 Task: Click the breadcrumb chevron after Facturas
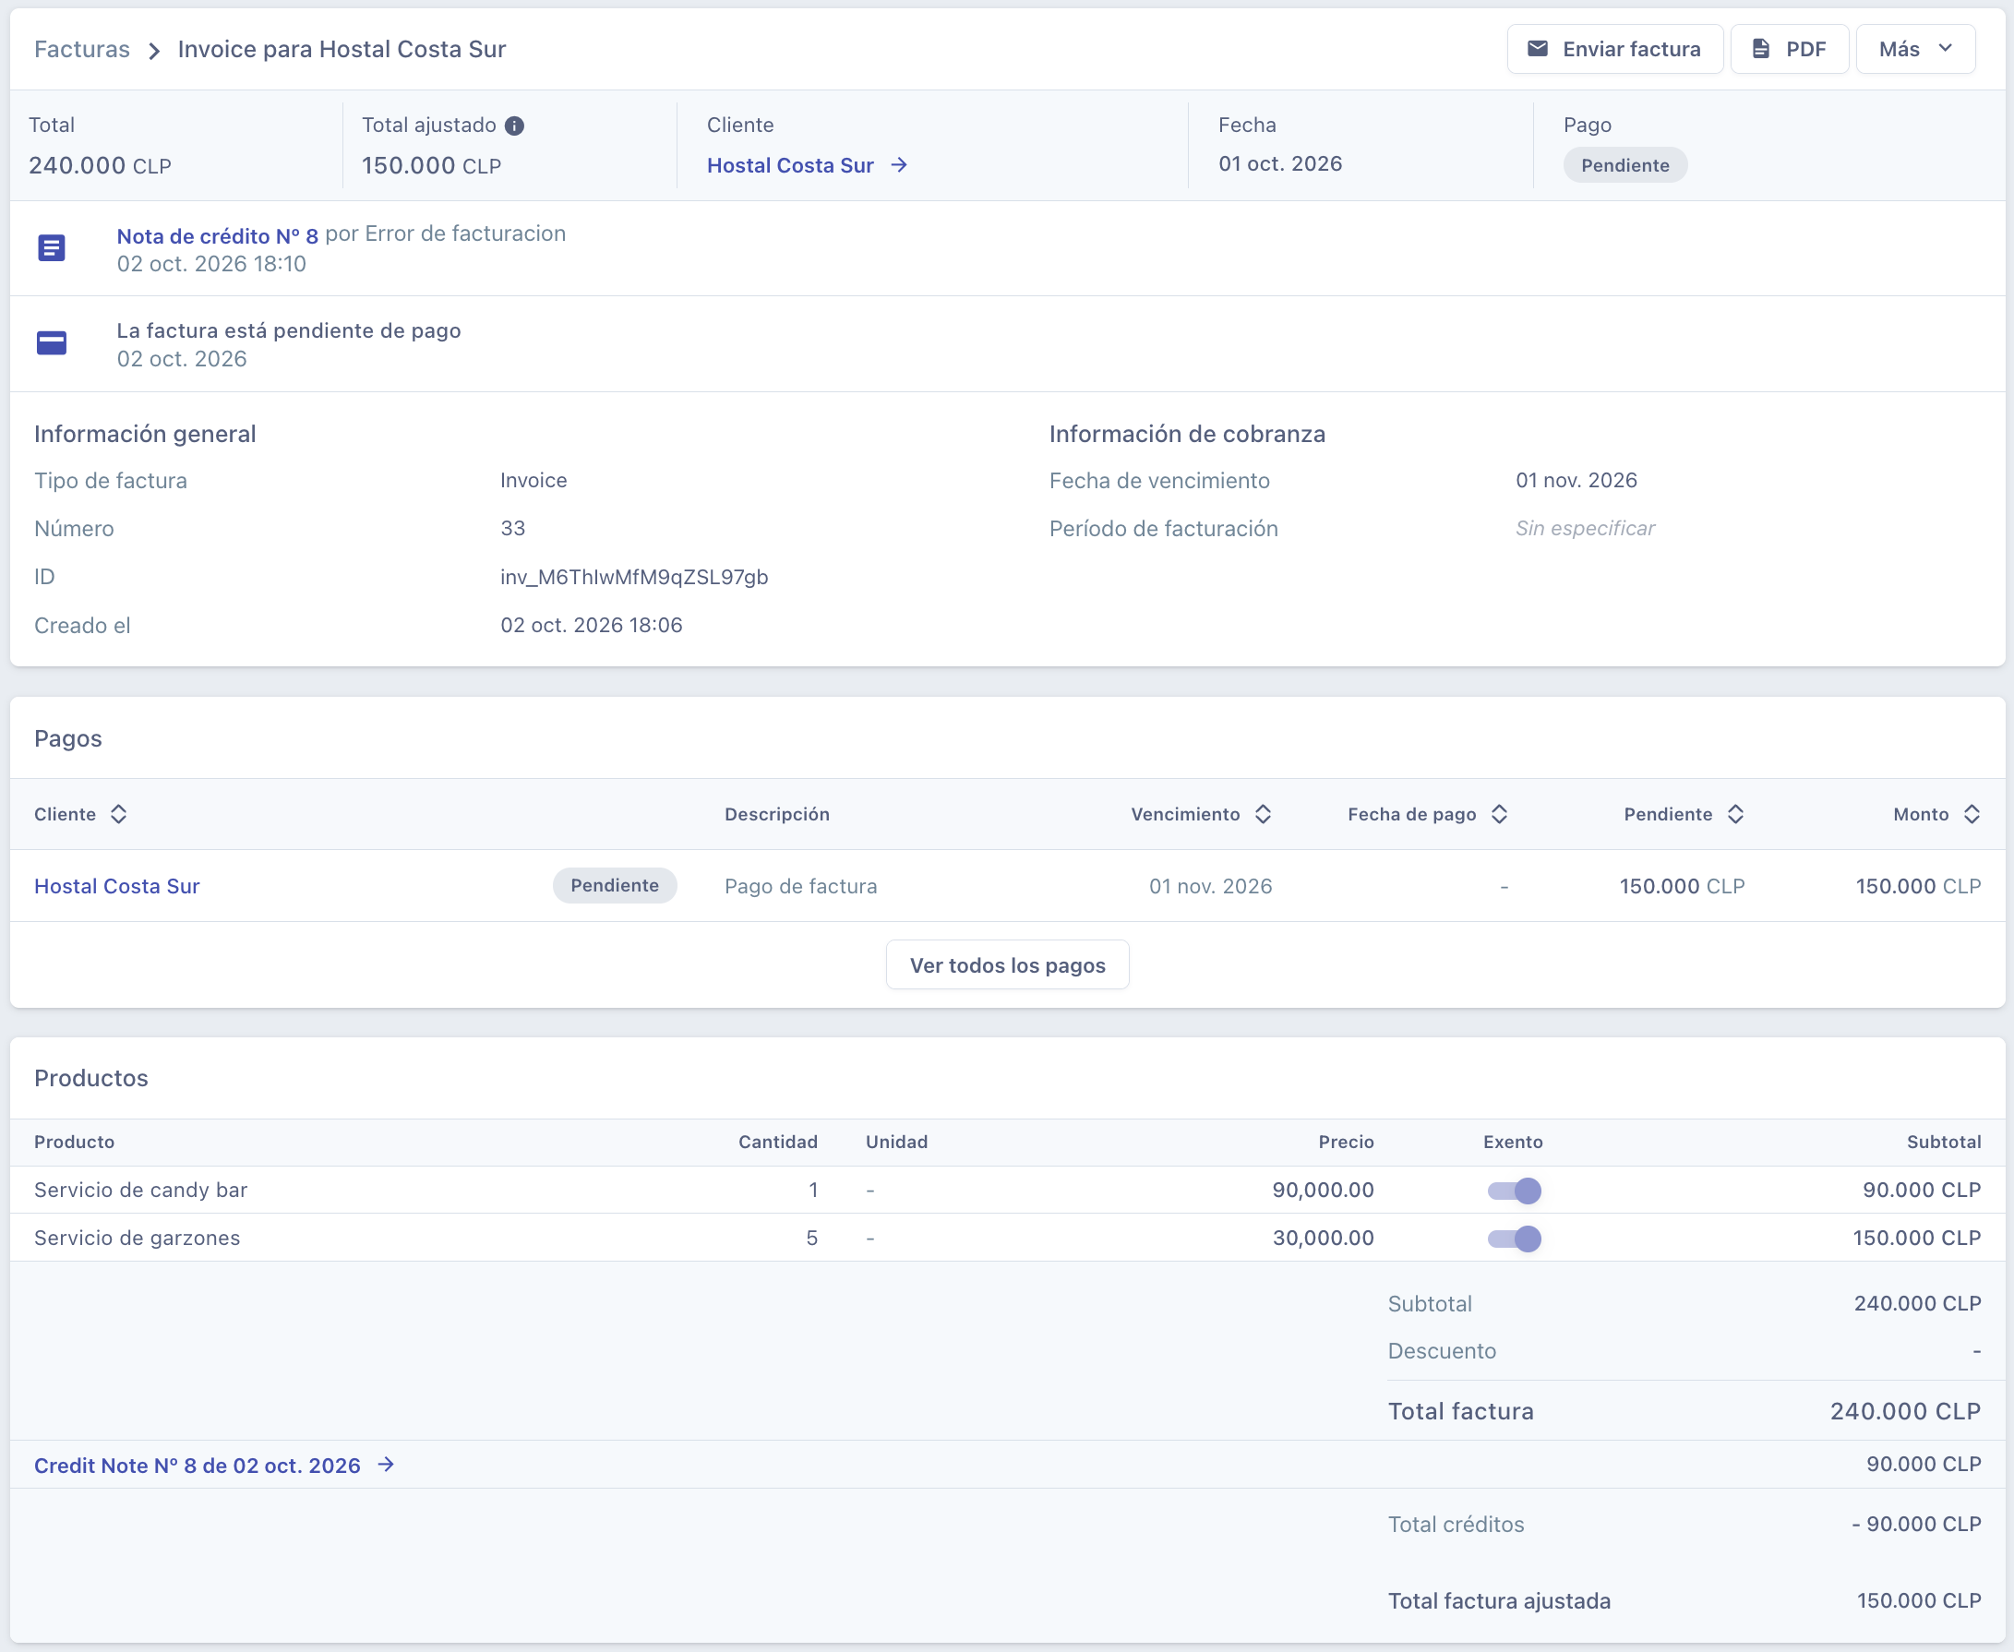[x=154, y=51]
